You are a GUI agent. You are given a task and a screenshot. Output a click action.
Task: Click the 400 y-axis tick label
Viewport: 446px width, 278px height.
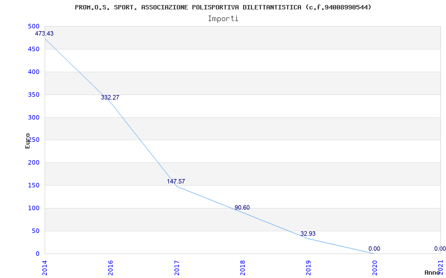33,72
